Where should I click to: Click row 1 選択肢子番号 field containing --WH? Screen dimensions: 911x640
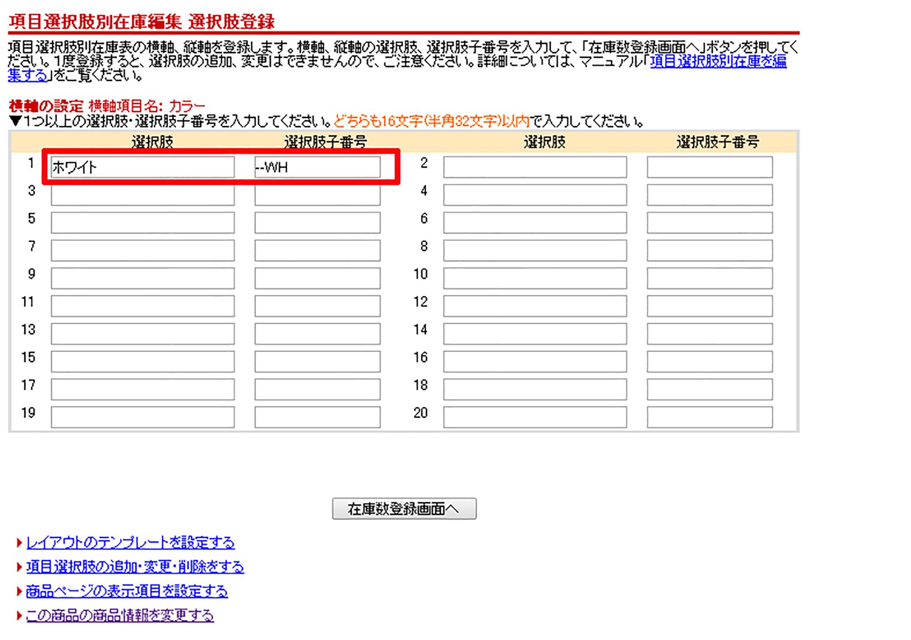click(x=318, y=167)
